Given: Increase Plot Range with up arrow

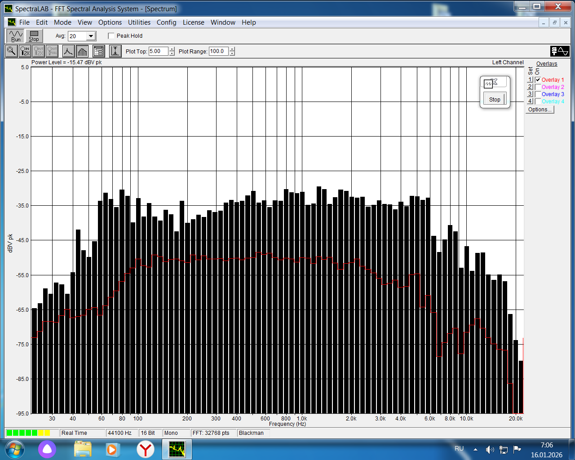Looking at the screenshot, I should coord(232,49).
